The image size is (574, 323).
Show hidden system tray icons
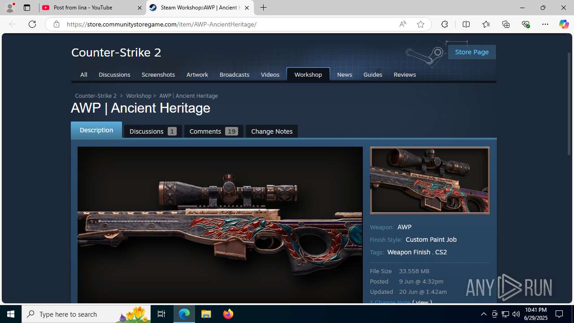[483, 314]
